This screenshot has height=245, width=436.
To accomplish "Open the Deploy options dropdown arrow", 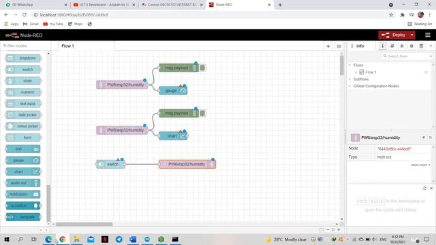I will [x=411, y=35].
